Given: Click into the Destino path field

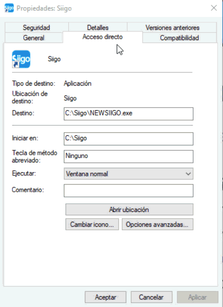Looking at the screenshot, I should click(128, 113).
